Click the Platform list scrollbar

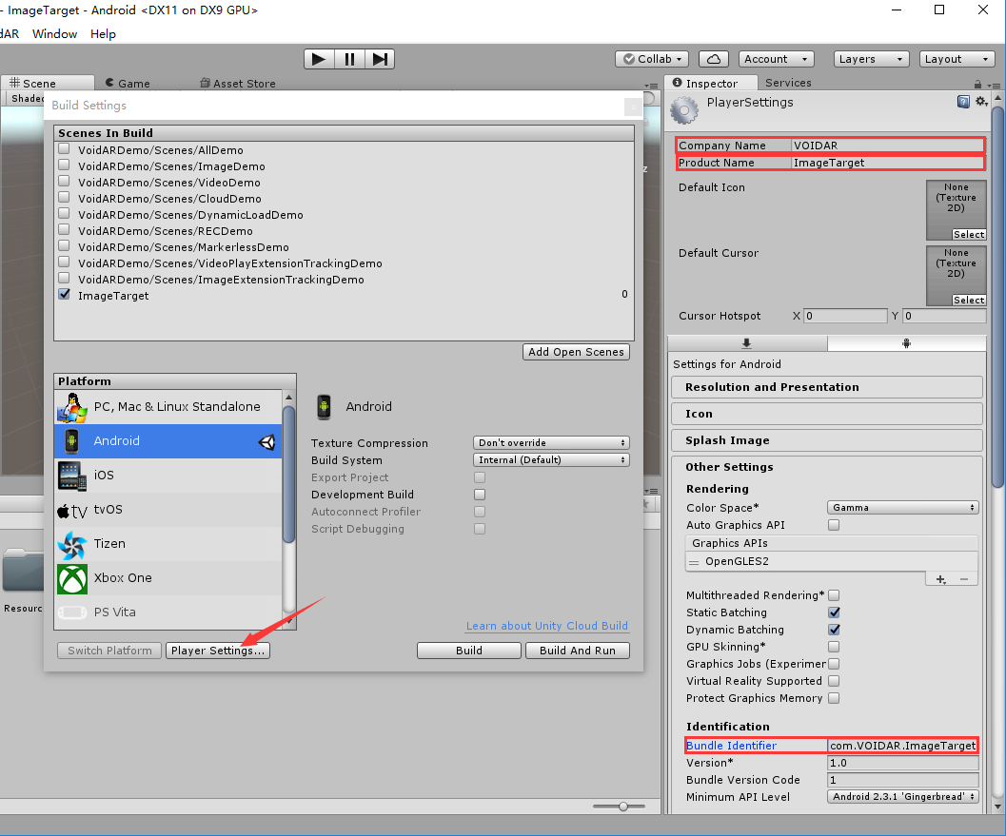288,475
